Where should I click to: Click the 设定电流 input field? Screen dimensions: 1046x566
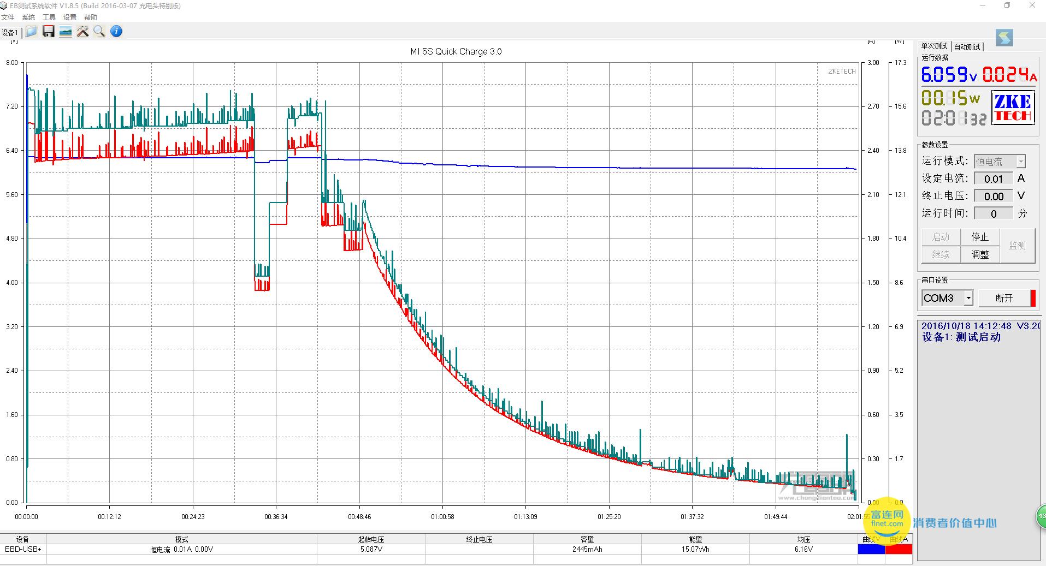994,179
